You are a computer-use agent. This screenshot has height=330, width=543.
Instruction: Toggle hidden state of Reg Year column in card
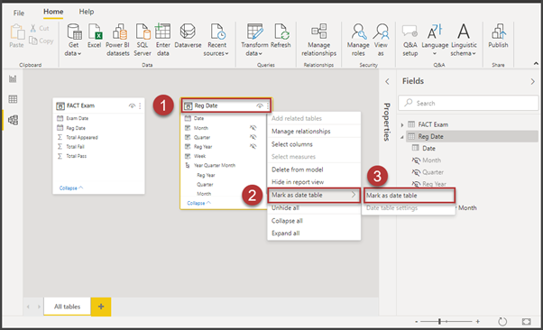pos(253,146)
